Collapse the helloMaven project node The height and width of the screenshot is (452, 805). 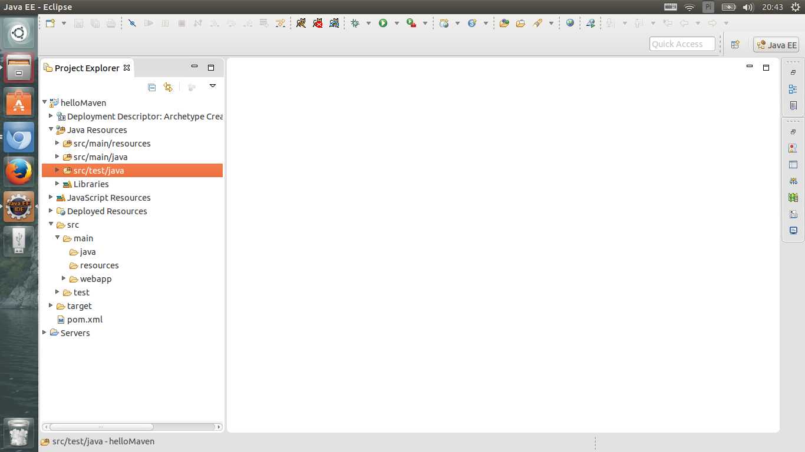45,102
